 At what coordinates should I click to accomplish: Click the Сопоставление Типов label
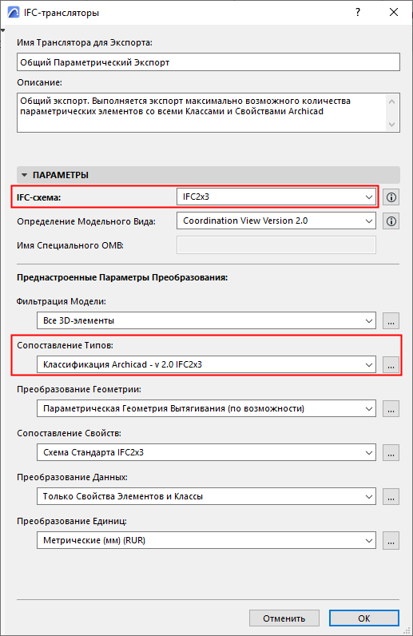click(x=65, y=345)
